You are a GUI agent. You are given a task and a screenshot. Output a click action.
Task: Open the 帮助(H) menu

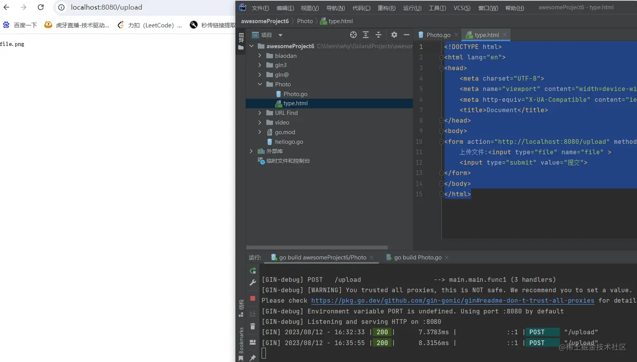tap(514, 8)
